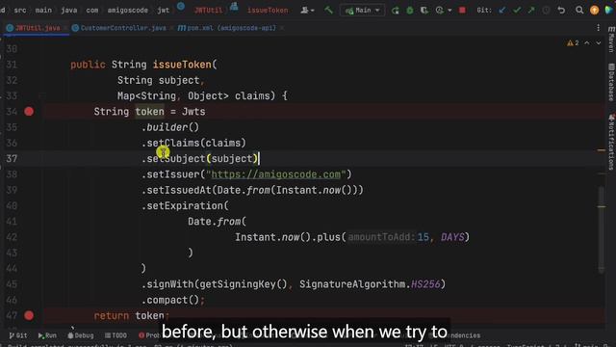Image resolution: width=616 pixels, height=347 pixels.
Task: Click the HS256 constant on line 45
Action: pos(425,284)
